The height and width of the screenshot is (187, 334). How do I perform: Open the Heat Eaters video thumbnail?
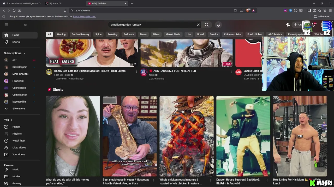tap(92, 53)
